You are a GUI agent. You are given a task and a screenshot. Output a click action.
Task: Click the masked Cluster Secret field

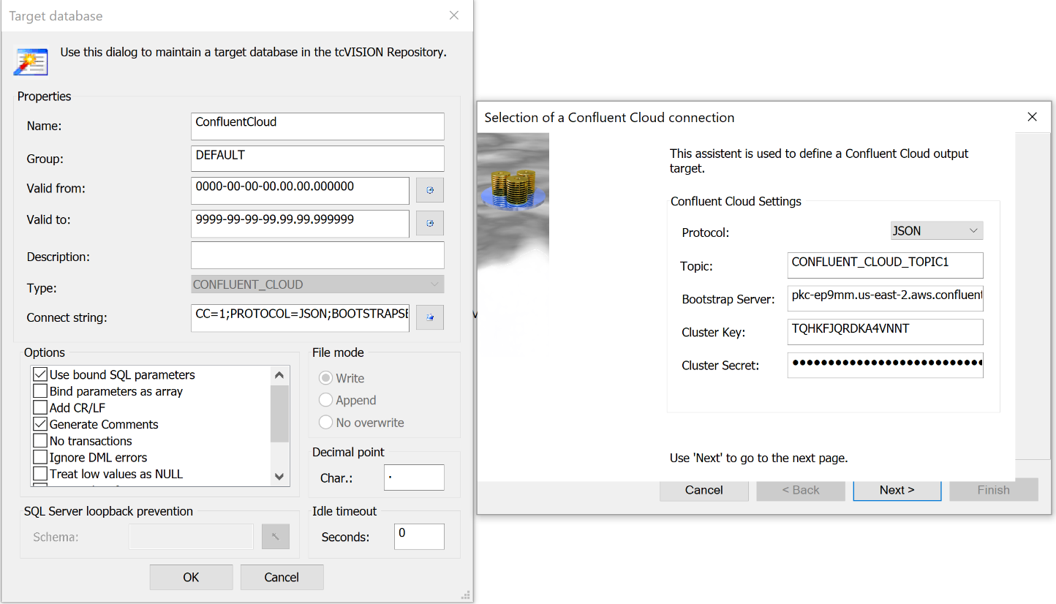(x=886, y=365)
